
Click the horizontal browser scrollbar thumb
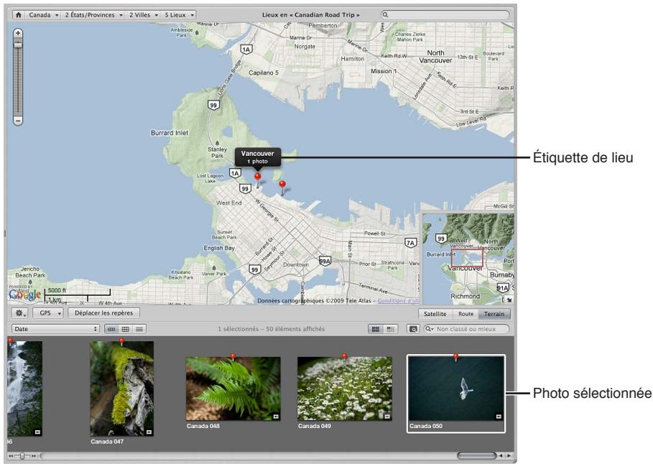coord(476,455)
